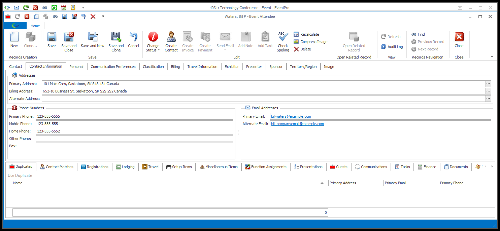The width and height of the screenshot is (500, 231).
Task: Open the Territory/Region tab
Action: click(303, 67)
